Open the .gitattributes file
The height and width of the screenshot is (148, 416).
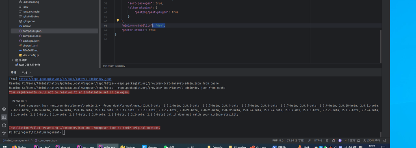click(29, 17)
